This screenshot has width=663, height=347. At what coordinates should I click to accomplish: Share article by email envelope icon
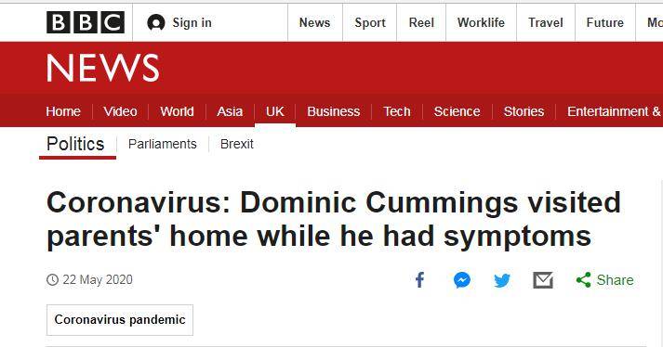pyautogui.click(x=543, y=280)
